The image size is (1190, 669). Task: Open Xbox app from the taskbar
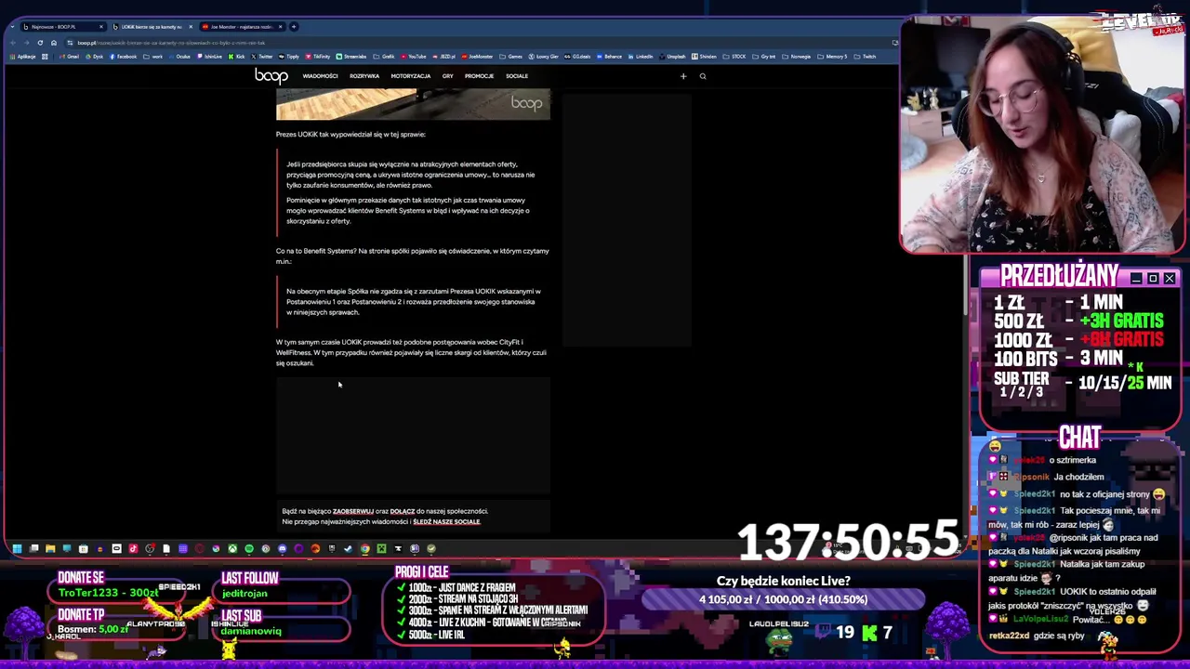pos(232,548)
